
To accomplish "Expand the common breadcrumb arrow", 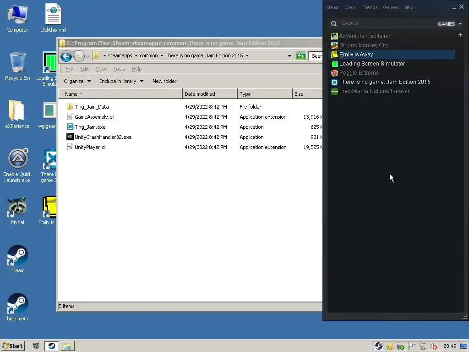I will [x=162, y=55].
